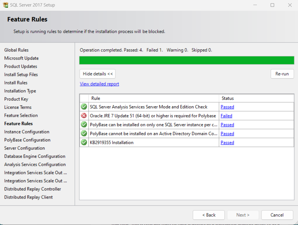Click green check icon for Analysis Services rule
Image resolution: width=298 pixels, height=225 pixels.
click(84, 107)
